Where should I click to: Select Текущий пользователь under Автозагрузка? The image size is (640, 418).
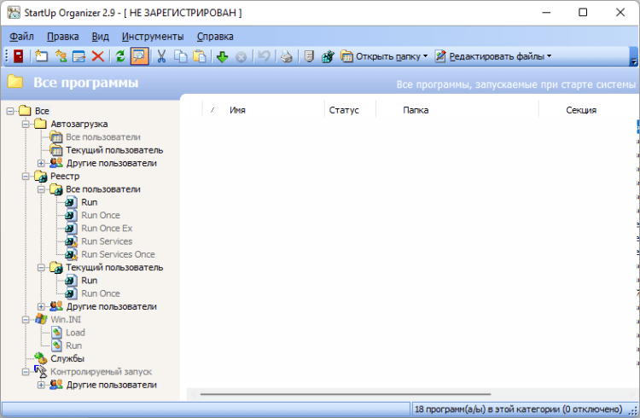click(x=114, y=150)
